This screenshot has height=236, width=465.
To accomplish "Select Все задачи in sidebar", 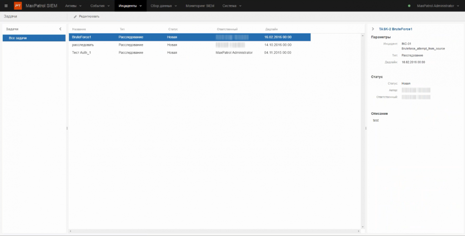I will (x=34, y=38).
